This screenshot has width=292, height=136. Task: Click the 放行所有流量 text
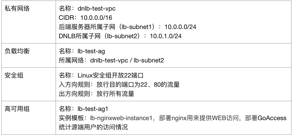(115, 94)
